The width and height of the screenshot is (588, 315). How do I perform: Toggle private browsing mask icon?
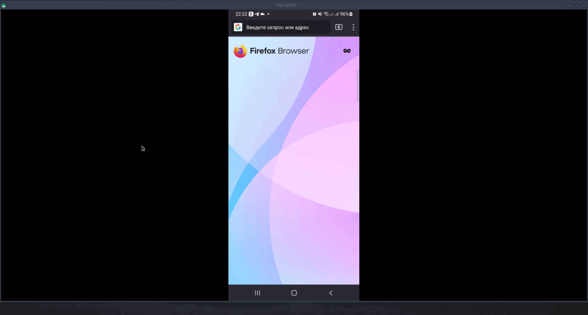pyautogui.click(x=347, y=51)
